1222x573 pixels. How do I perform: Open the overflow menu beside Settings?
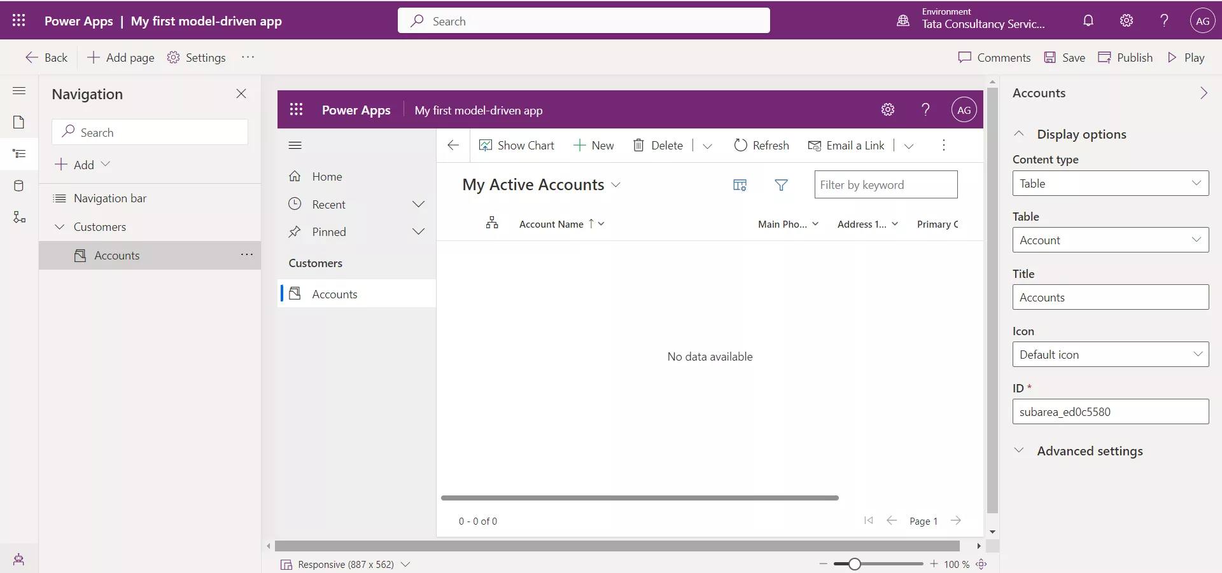(248, 57)
